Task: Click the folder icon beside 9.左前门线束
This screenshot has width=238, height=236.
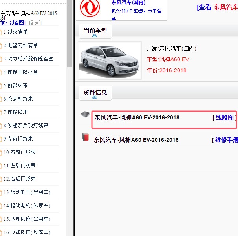Action: pos(1,139)
